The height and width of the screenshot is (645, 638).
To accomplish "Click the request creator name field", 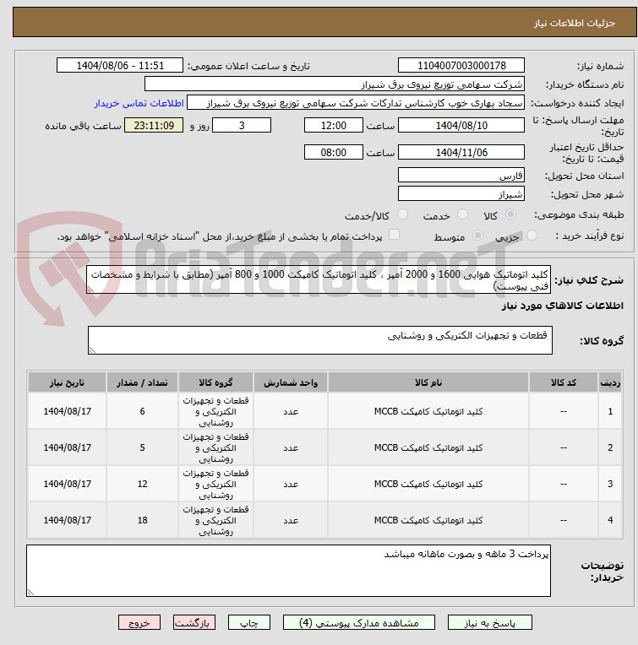I will 356,102.
